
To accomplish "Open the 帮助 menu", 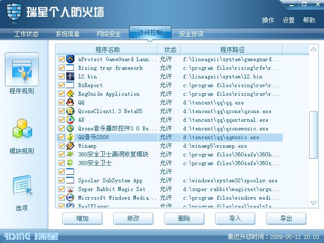I will tap(309, 20).
